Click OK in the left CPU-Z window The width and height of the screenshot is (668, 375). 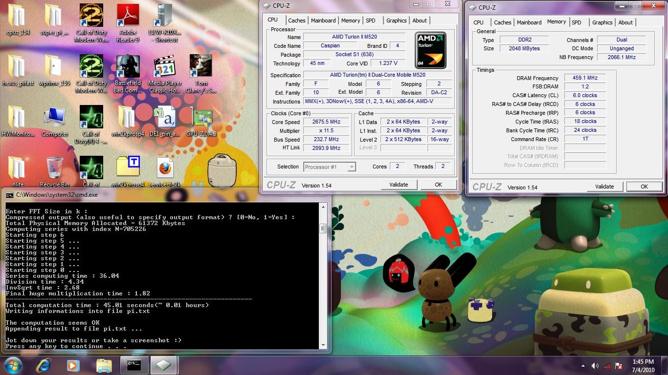[x=438, y=185]
